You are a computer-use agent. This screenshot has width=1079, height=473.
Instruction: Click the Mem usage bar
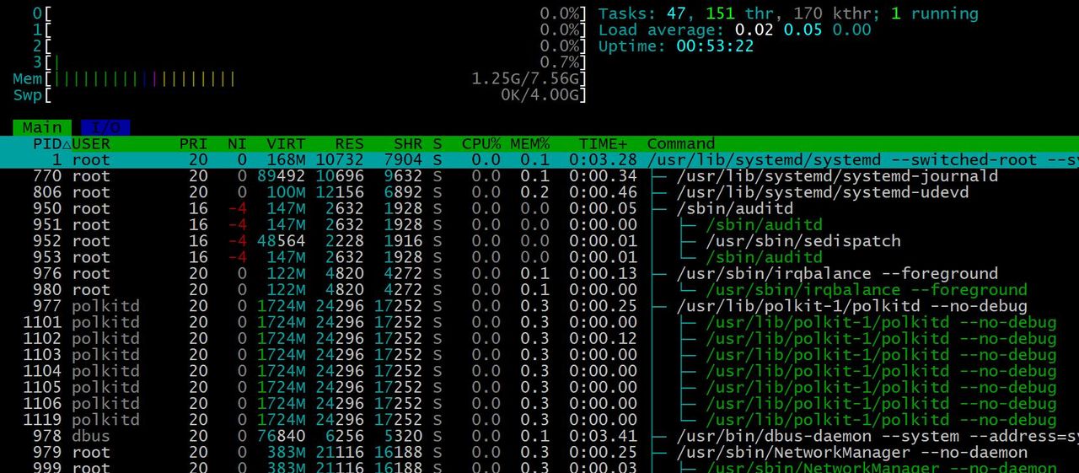(299, 78)
